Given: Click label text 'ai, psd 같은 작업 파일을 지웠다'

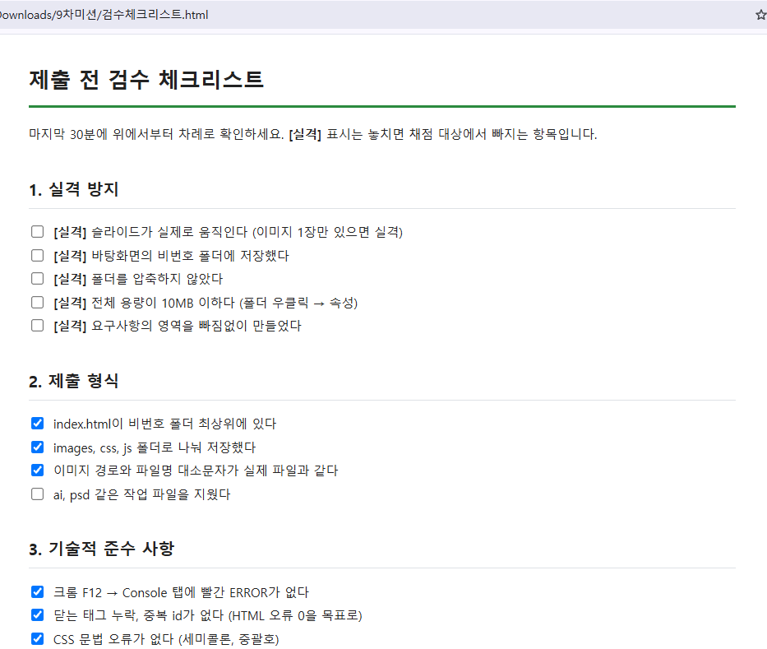Looking at the screenshot, I should 142,495.
